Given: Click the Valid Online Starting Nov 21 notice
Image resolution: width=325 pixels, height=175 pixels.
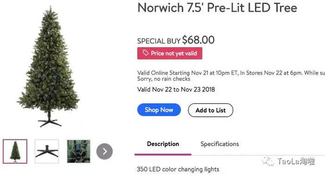Looking at the screenshot, I should (x=231, y=73).
